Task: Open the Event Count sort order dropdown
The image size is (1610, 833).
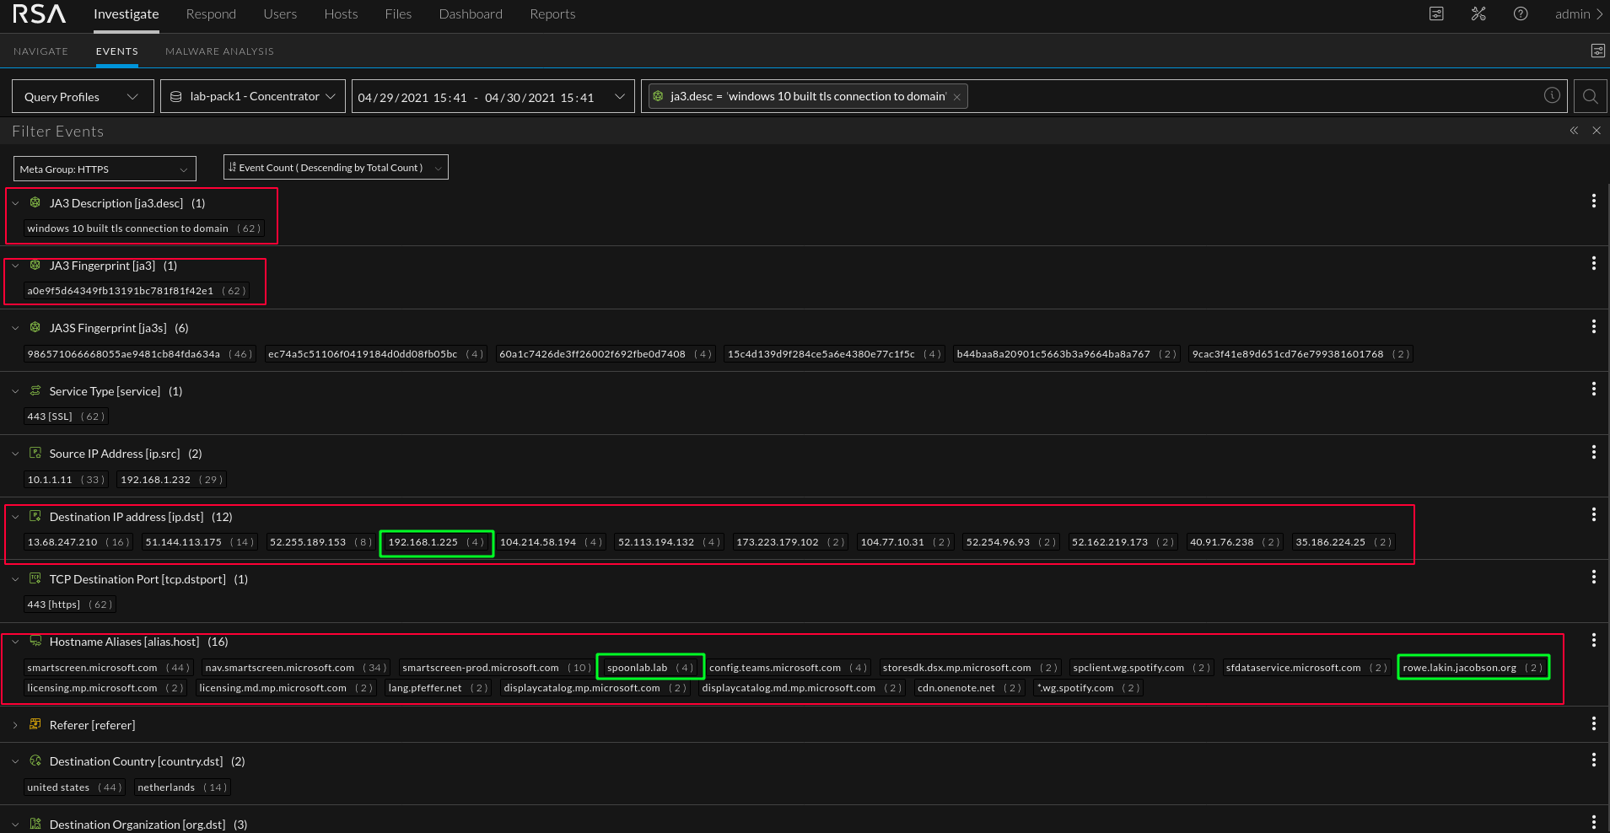Action: tap(335, 168)
